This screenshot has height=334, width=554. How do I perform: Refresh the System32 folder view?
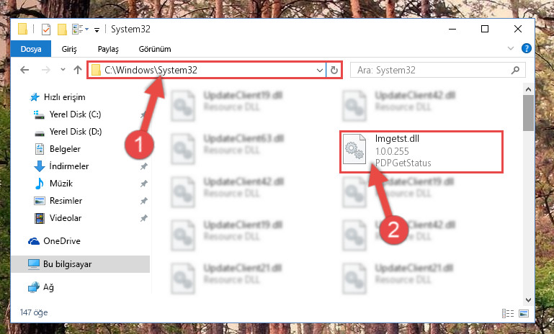coord(334,71)
